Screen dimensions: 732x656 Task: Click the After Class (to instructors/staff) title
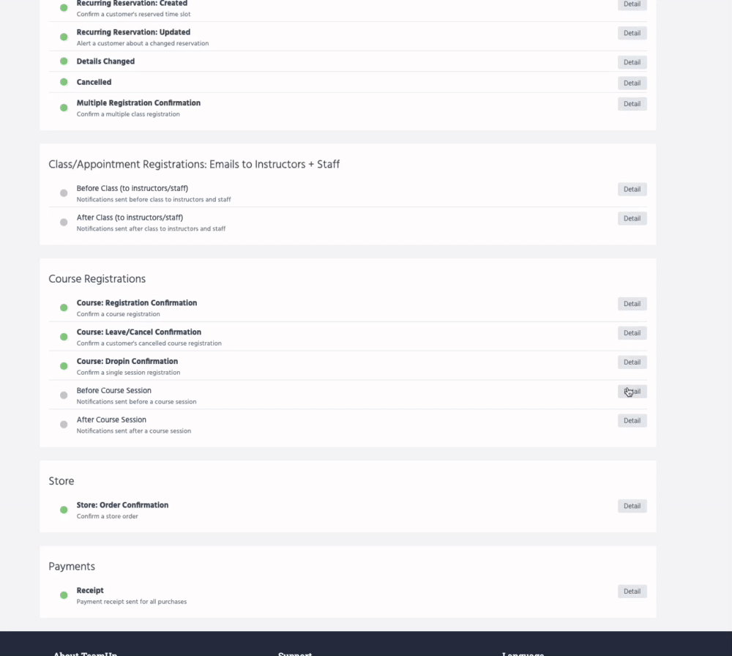coord(130,217)
